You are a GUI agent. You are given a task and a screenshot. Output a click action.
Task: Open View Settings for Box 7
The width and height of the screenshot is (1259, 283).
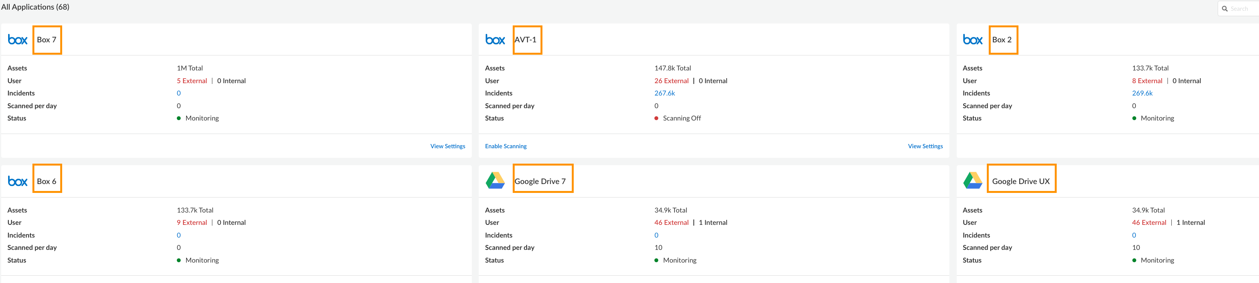pyautogui.click(x=448, y=146)
